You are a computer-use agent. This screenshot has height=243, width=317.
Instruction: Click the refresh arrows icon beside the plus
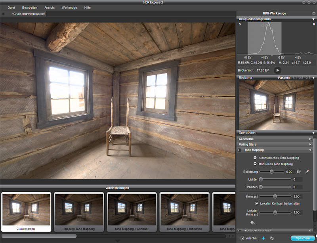(272, 238)
